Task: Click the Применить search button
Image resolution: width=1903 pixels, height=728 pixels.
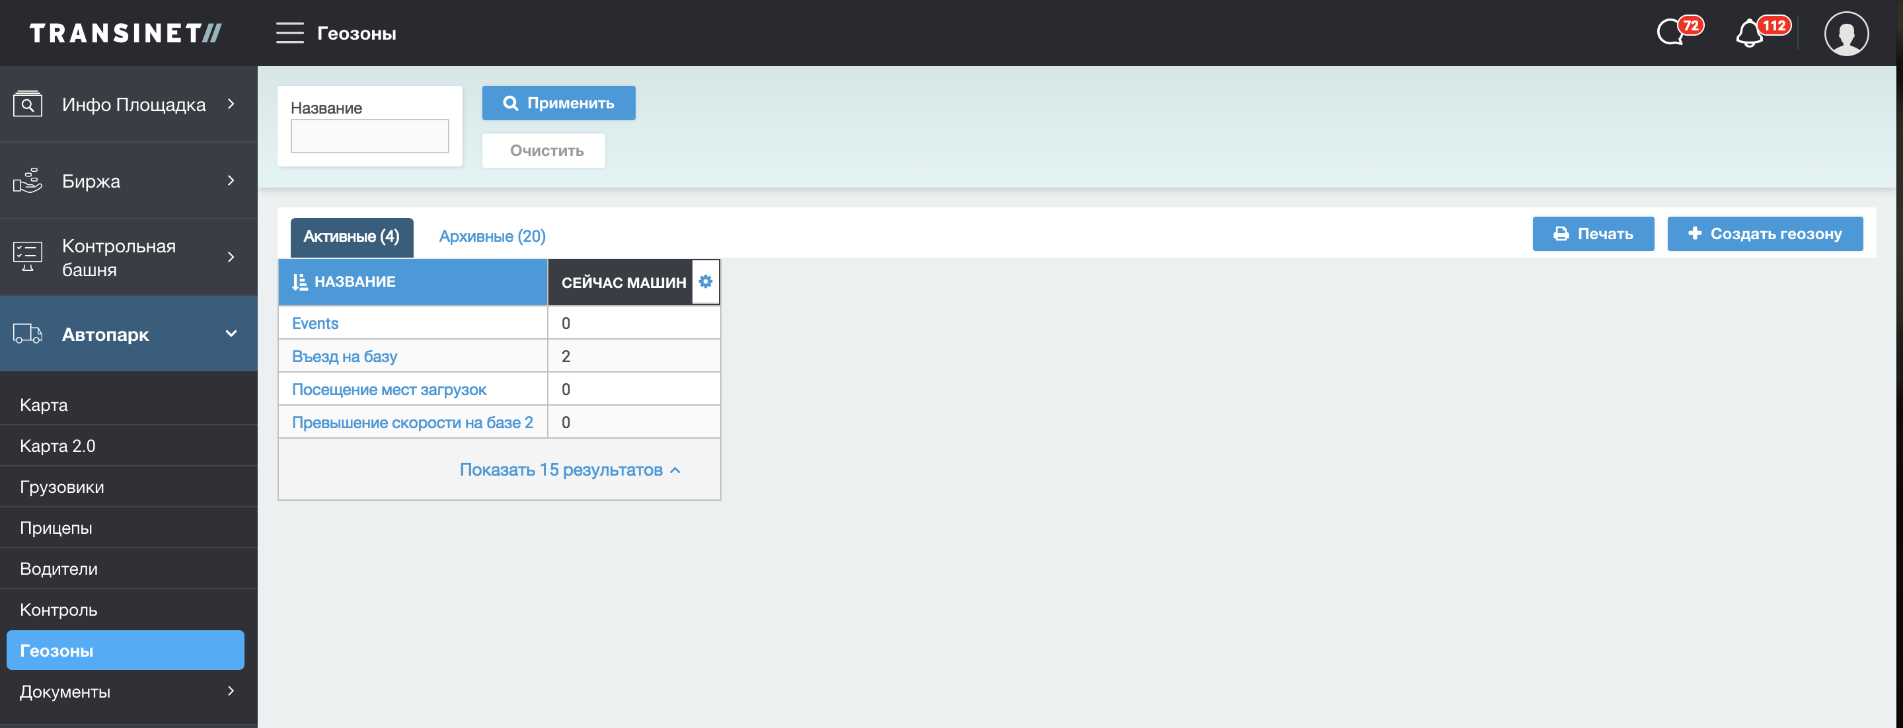Action: 558,103
